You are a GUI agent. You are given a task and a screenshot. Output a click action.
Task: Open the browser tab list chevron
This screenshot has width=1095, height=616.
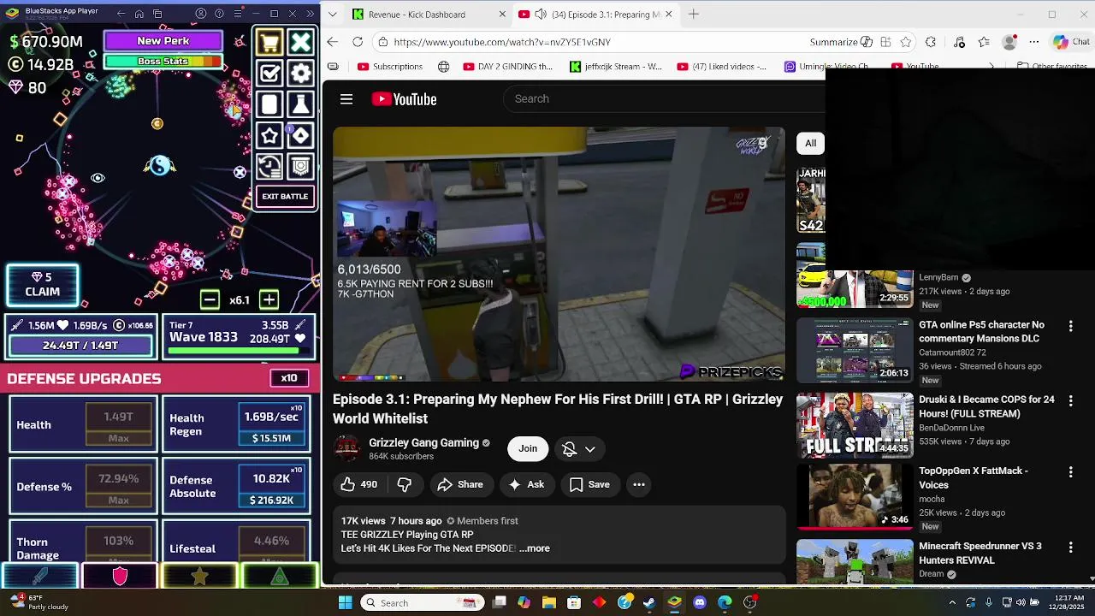[333, 15]
